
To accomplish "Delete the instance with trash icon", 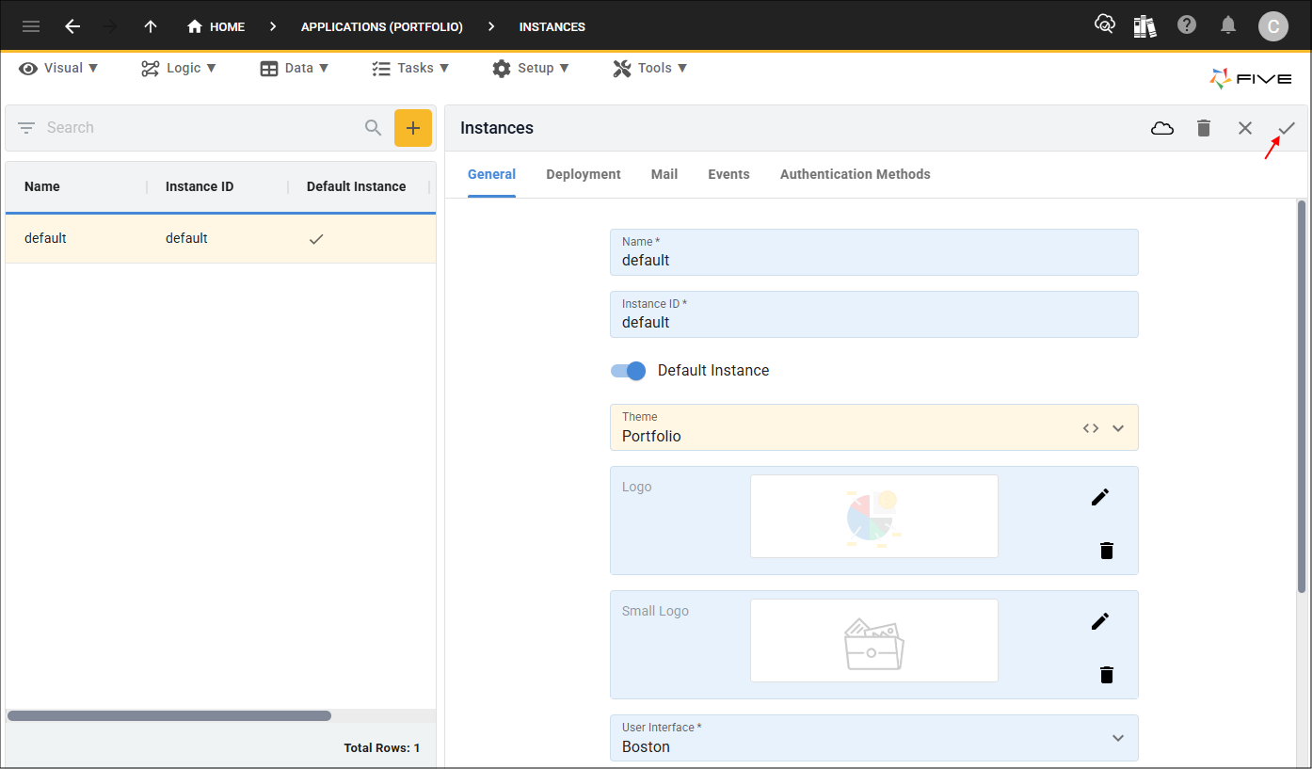I will tap(1204, 128).
